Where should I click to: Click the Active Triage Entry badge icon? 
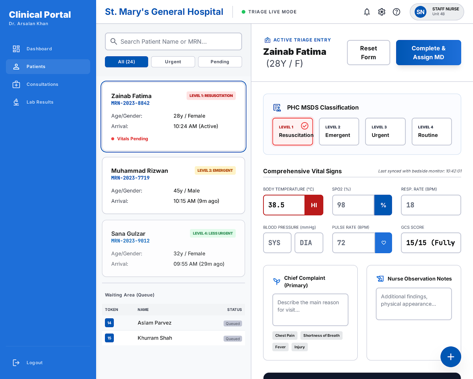click(x=268, y=40)
